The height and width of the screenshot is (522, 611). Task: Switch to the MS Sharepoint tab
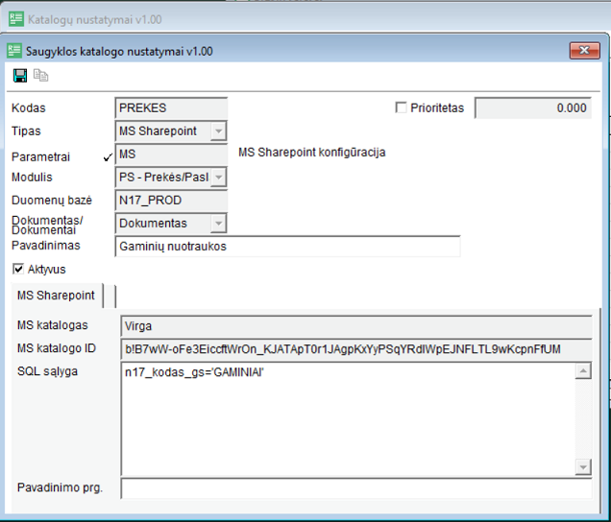(56, 295)
